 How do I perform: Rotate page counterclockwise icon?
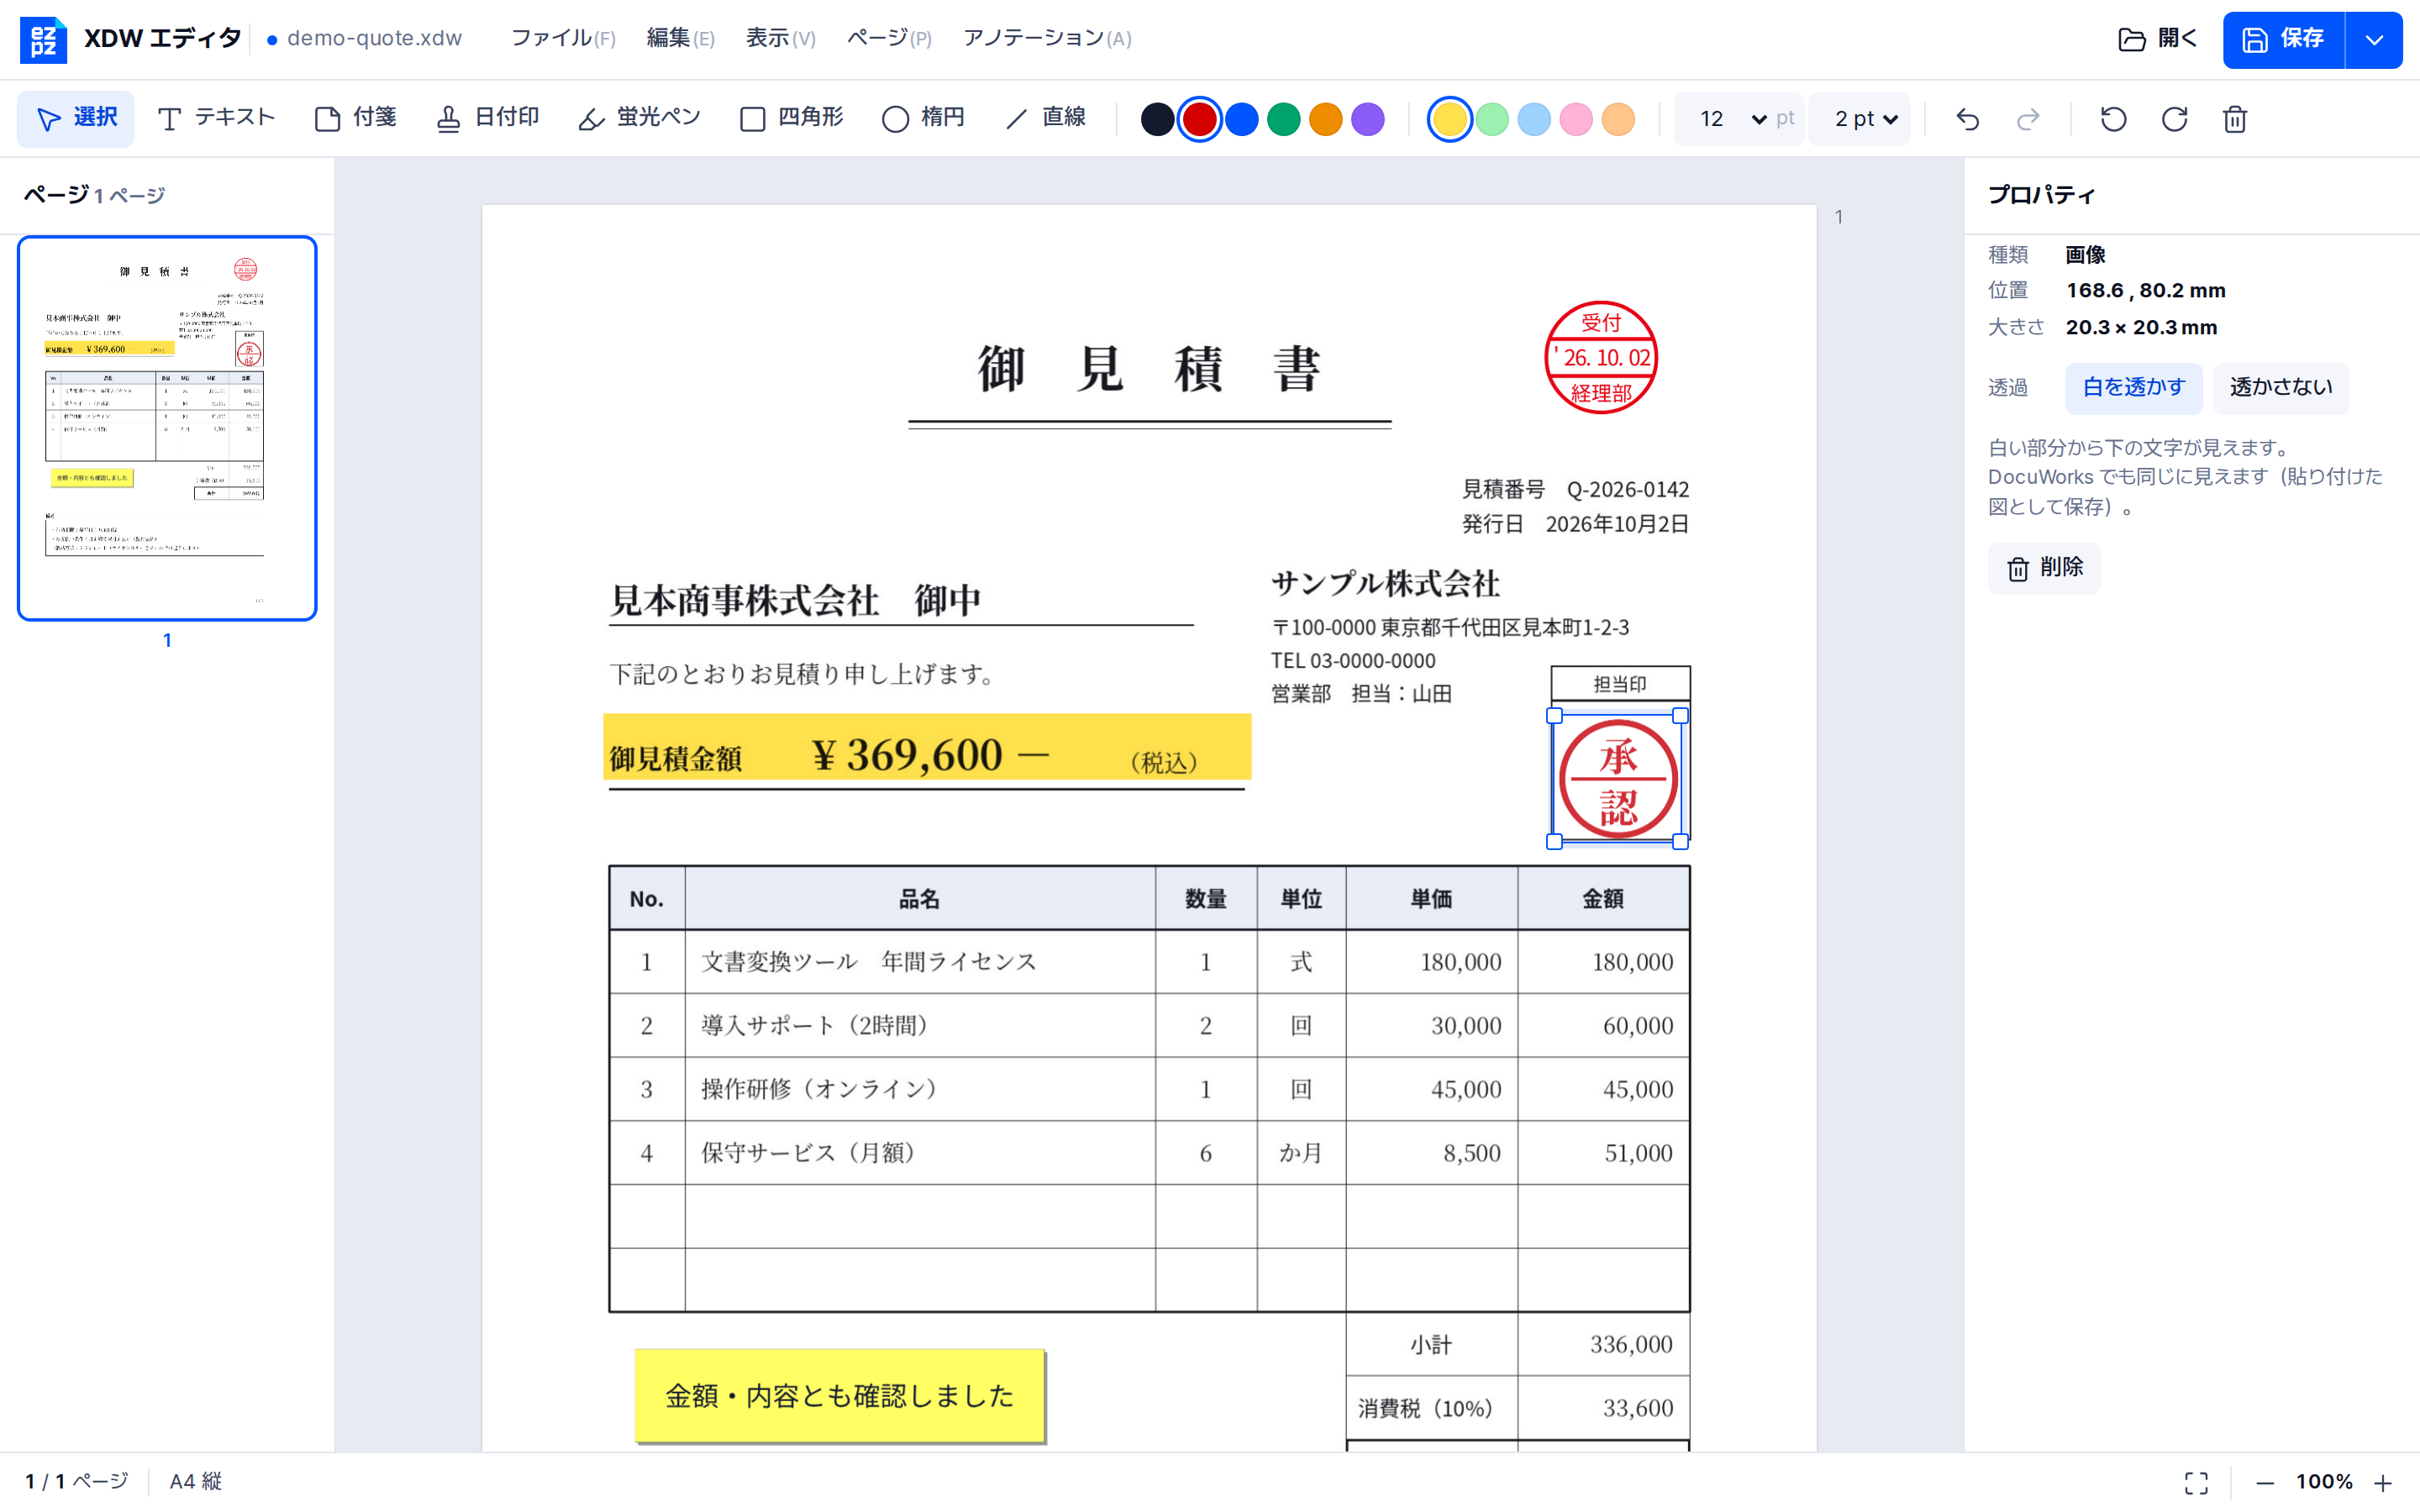tap(2113, 119)
